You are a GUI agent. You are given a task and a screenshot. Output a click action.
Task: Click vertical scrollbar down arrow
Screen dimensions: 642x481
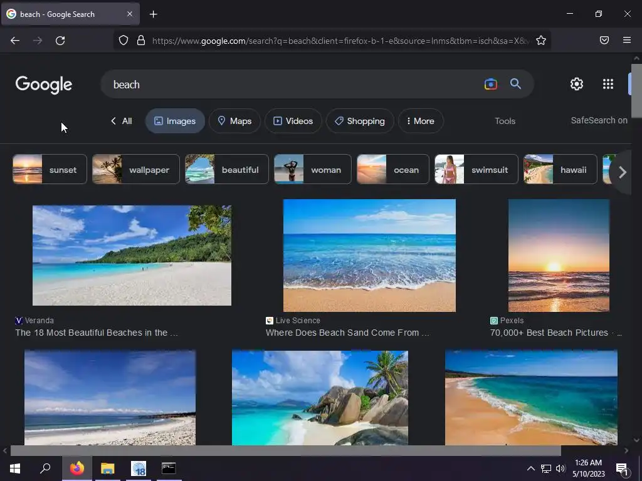coord(636,440)
